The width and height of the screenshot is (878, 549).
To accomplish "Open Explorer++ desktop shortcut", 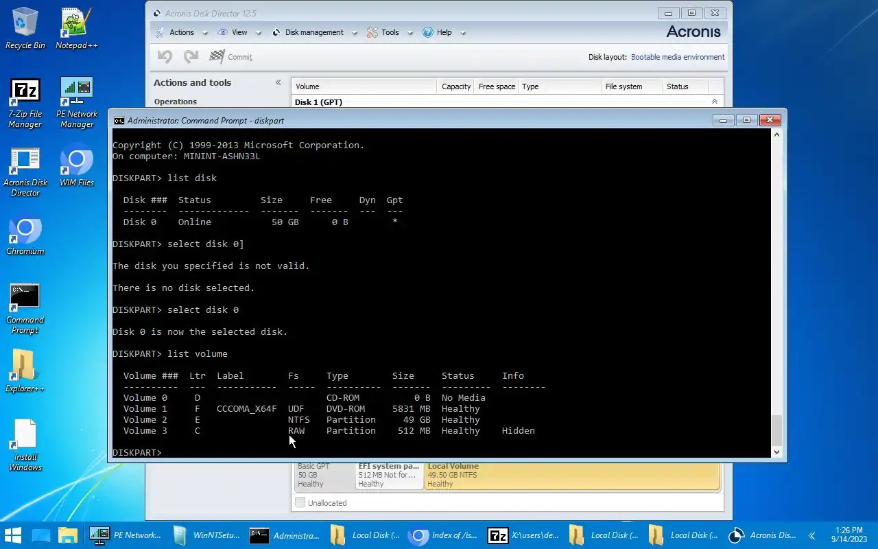I will (x=25, y=371).
